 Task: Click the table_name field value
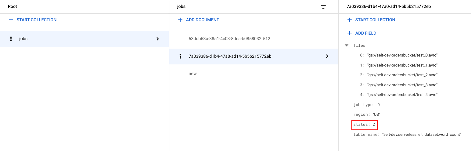pos(421,134)
